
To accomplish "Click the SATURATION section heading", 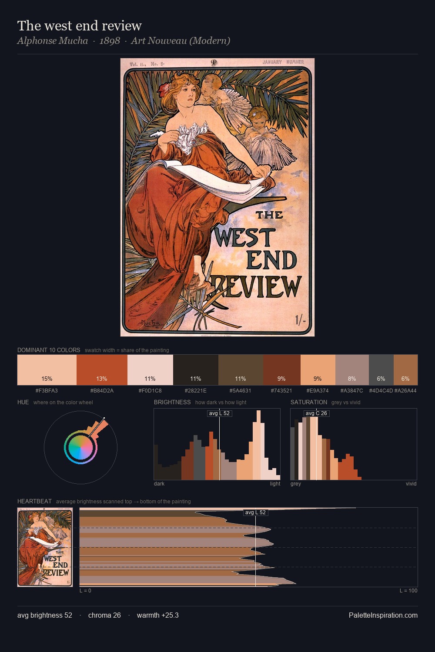I will click(309, 402).
